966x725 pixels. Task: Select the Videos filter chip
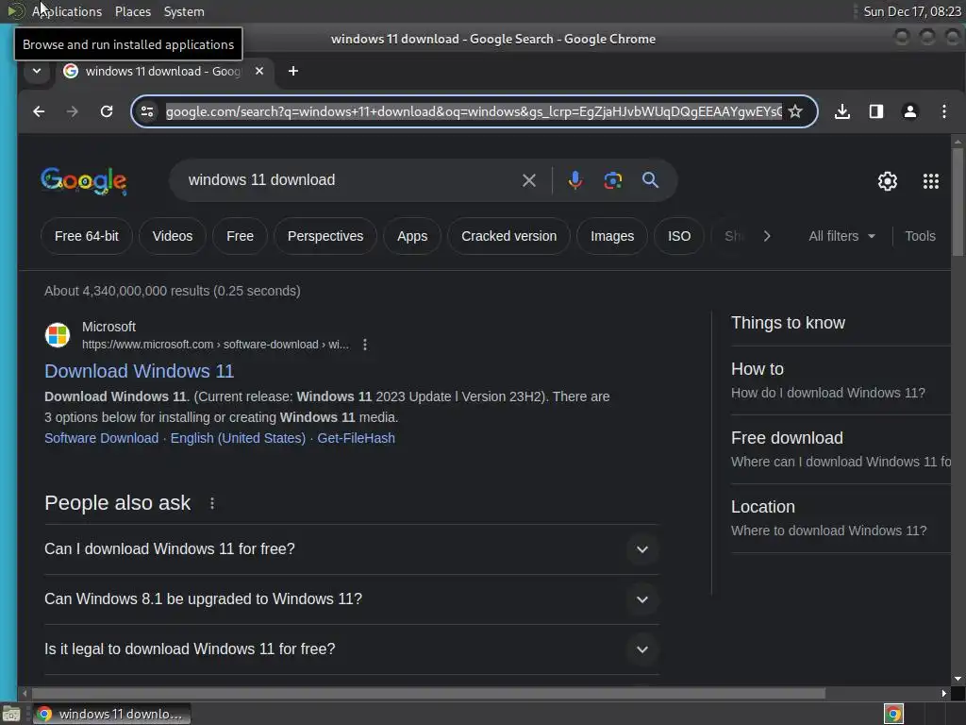point(173,236)
